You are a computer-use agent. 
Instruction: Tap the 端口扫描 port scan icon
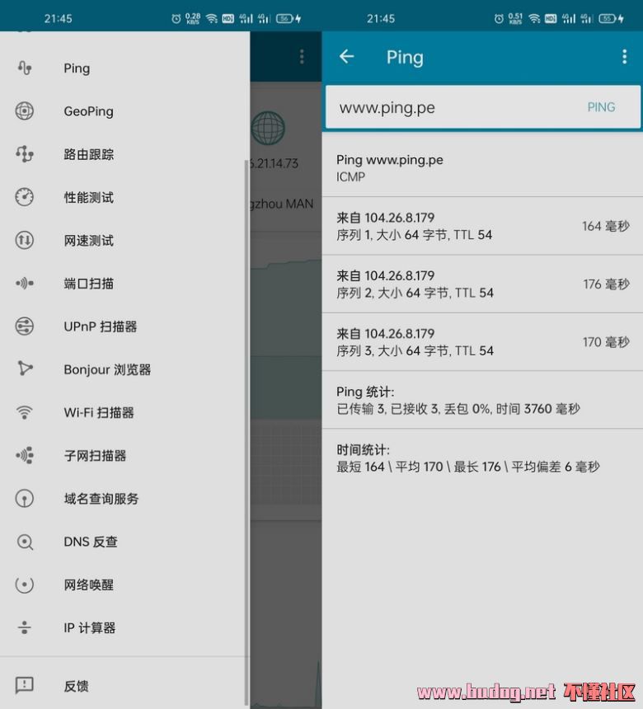[25, 284]
